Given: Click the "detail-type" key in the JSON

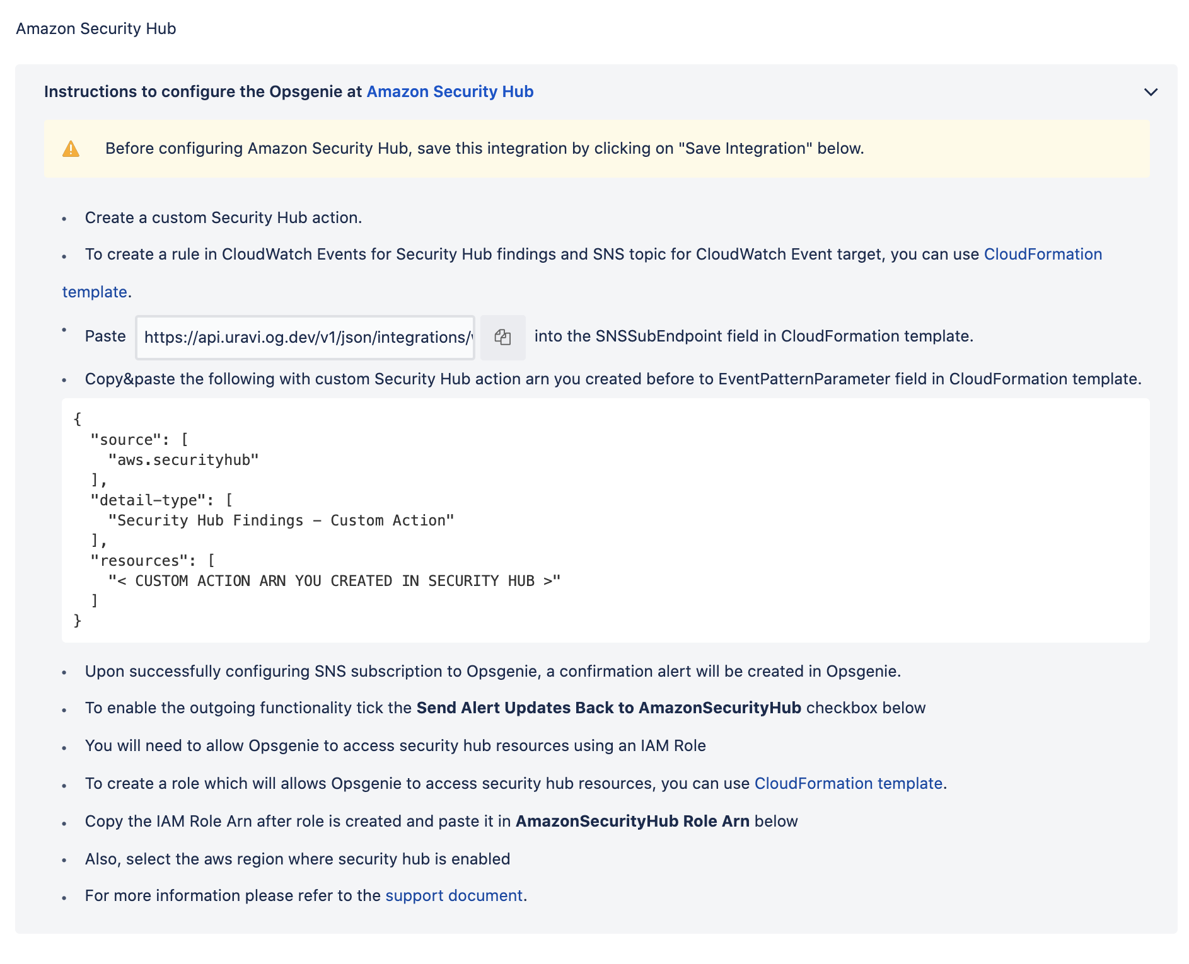Looking at the screenshot, I should pyautogui.click(x=148, y=500).
